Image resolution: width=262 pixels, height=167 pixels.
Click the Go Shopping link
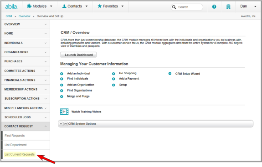pyautogui.click(x=128, y=73)
